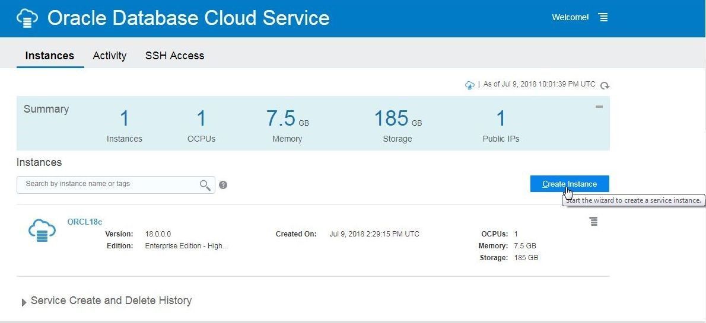706x323 pixels.
Task: Click the Oracle cloud database logo icon
Action: point(27,18)
